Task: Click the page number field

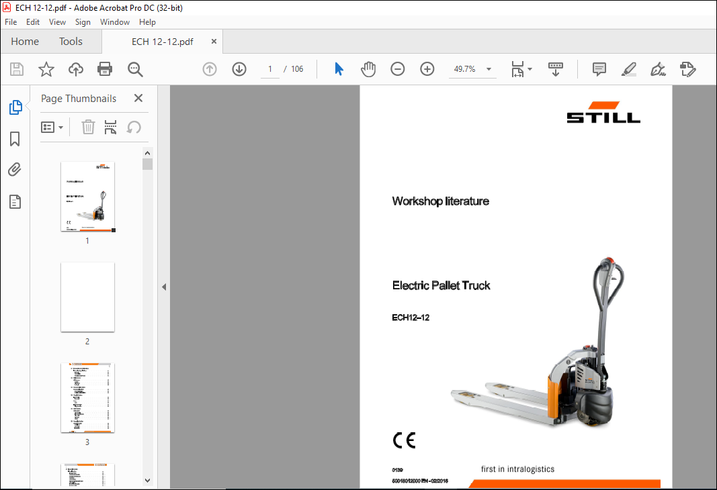Action: click(270, 69)
